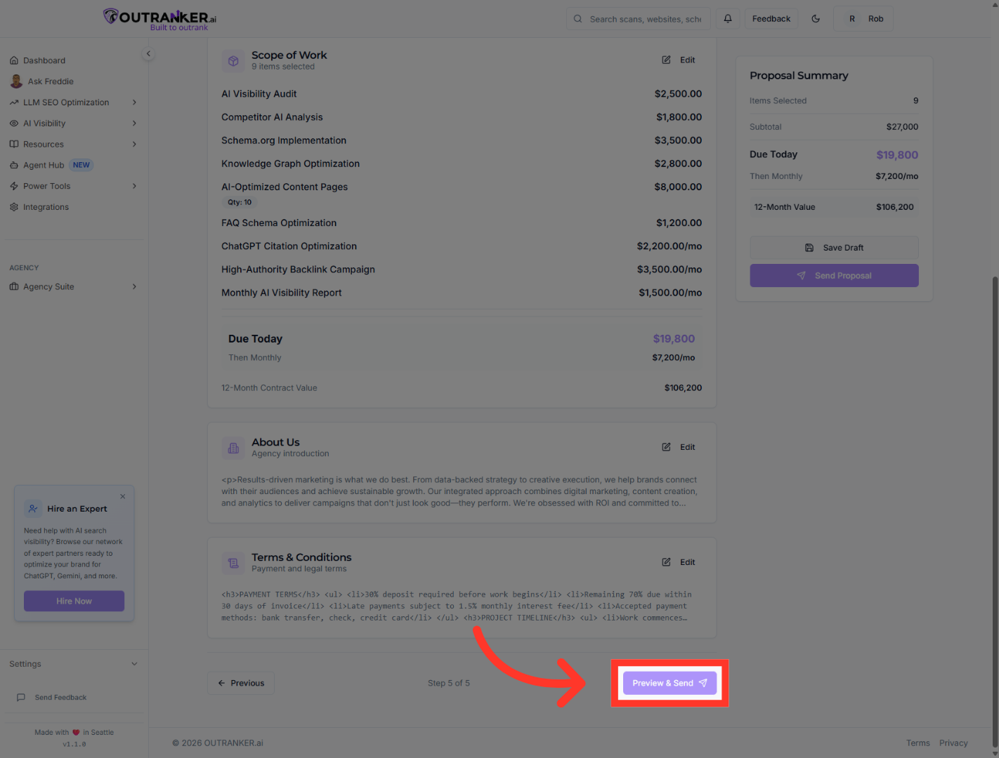Click the Send Proposal button
This screenshot has width=999, height=758.
[x=834, y=276]
